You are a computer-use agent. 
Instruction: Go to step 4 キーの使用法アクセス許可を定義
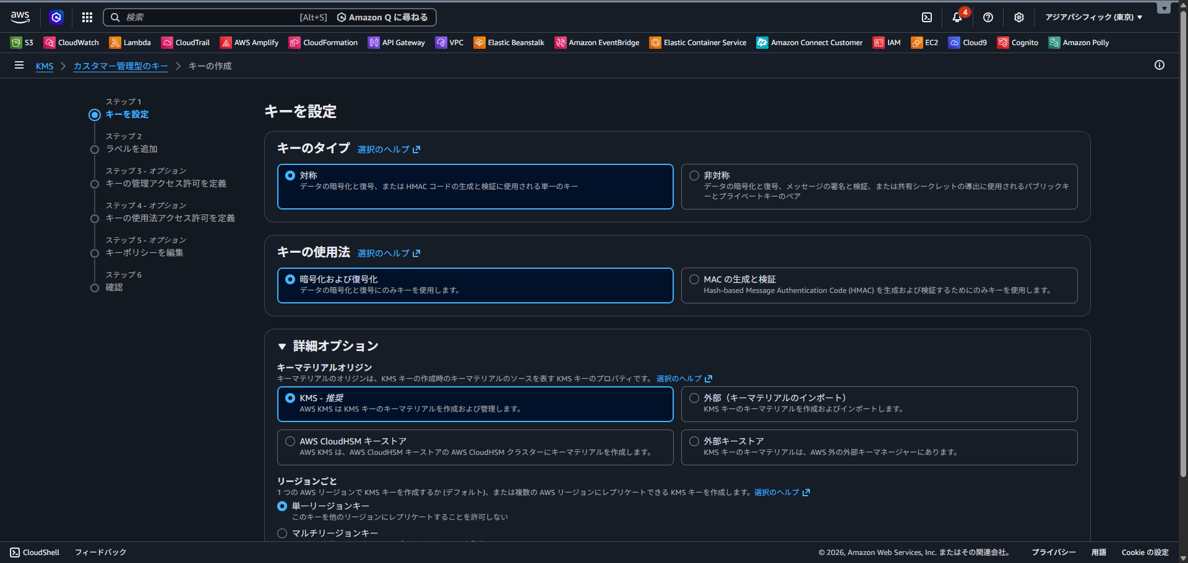tap(170, 218)
